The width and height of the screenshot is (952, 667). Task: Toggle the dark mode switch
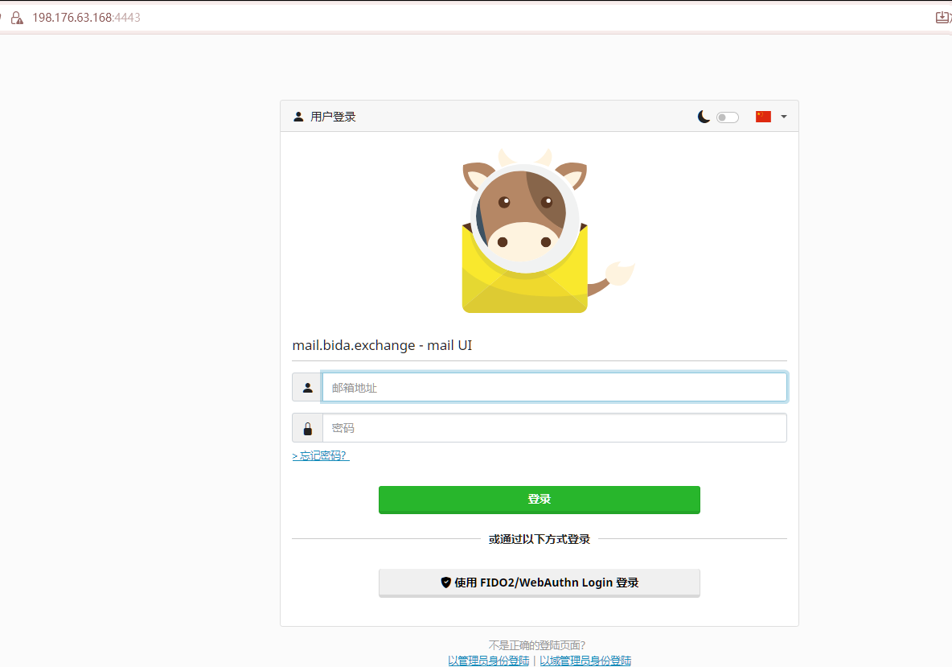727,117
